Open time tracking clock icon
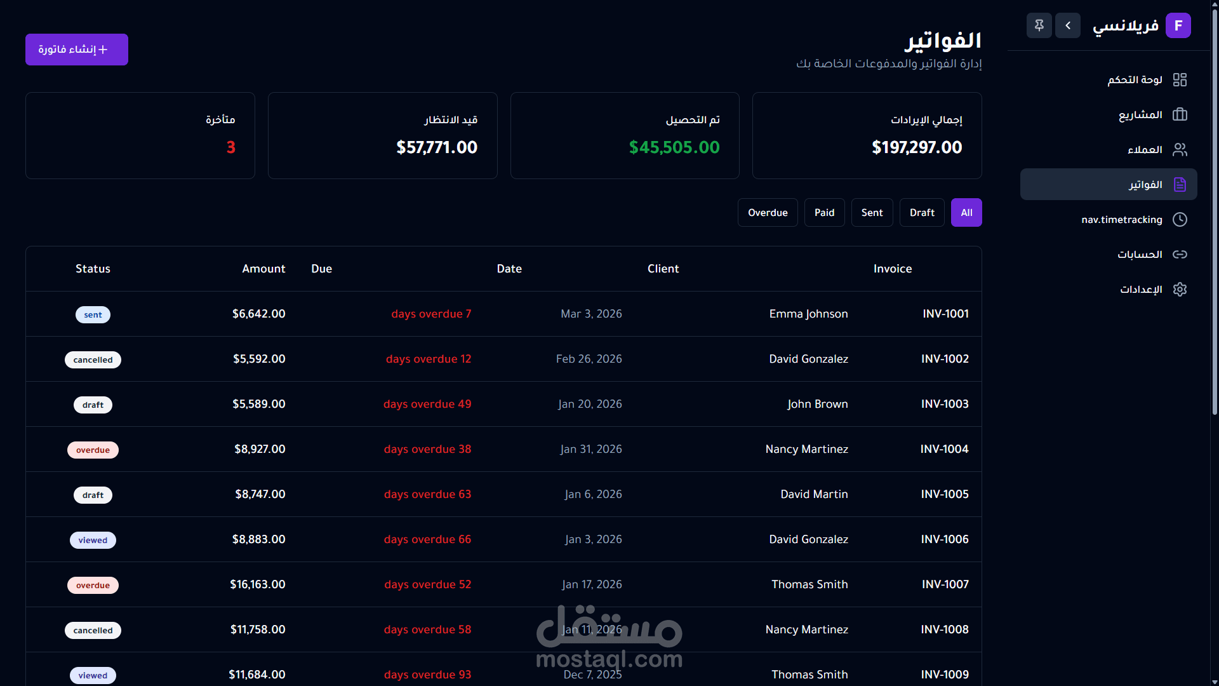The width and height of the screenshot is (1219, 686). click(1180, 220)
